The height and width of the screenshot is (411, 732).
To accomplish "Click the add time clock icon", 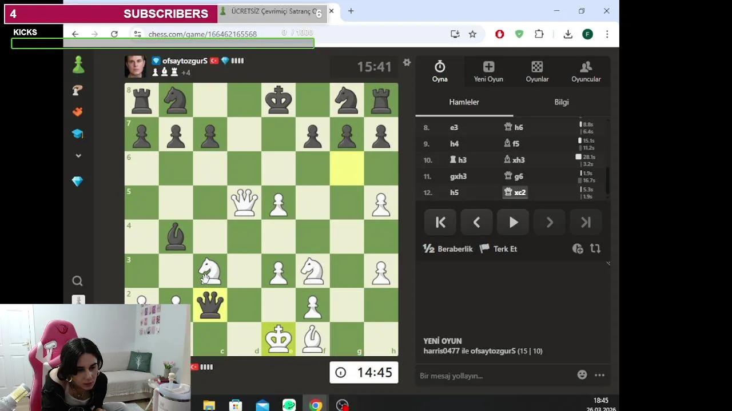I will click(578, 249).
